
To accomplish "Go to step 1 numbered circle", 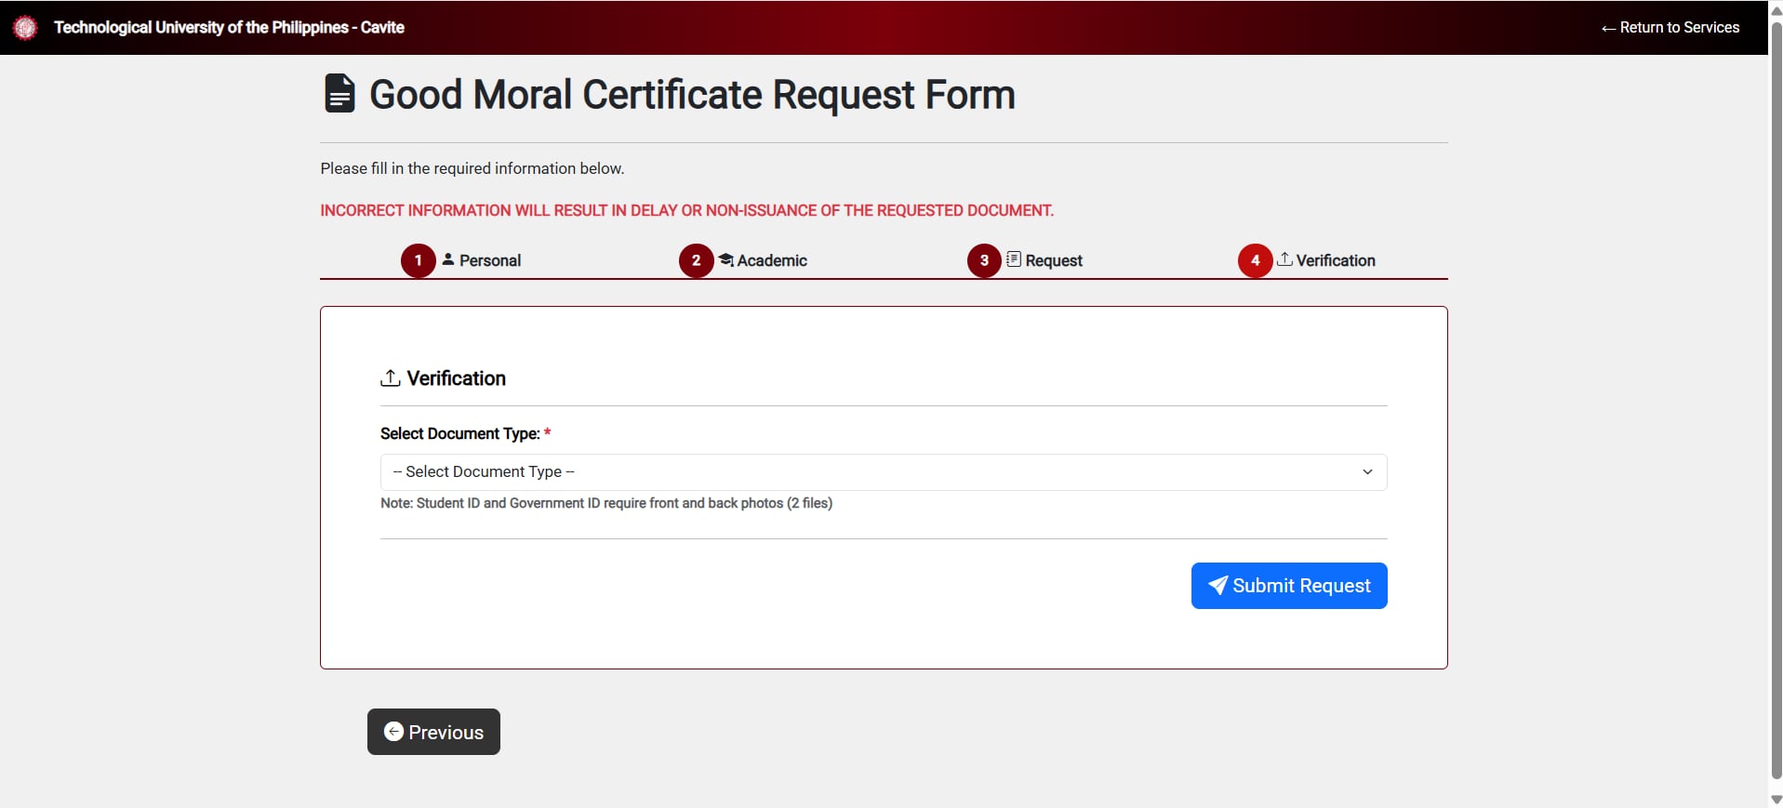I will click(419, 260).
